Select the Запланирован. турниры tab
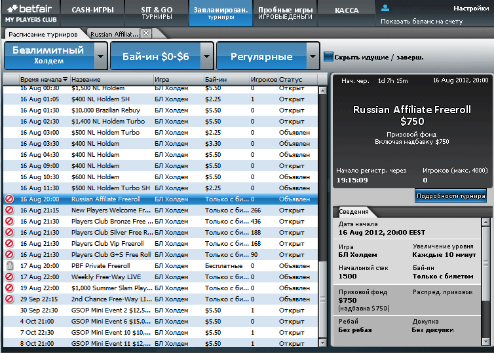The height and width of the screenshot is (353, 494). coord(221,13)
